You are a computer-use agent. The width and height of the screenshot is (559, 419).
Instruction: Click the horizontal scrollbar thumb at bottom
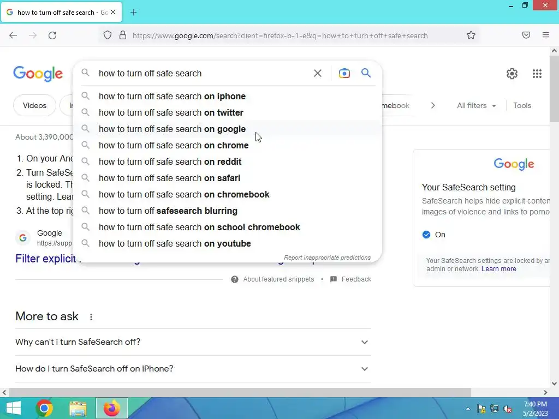coord(240,392)
